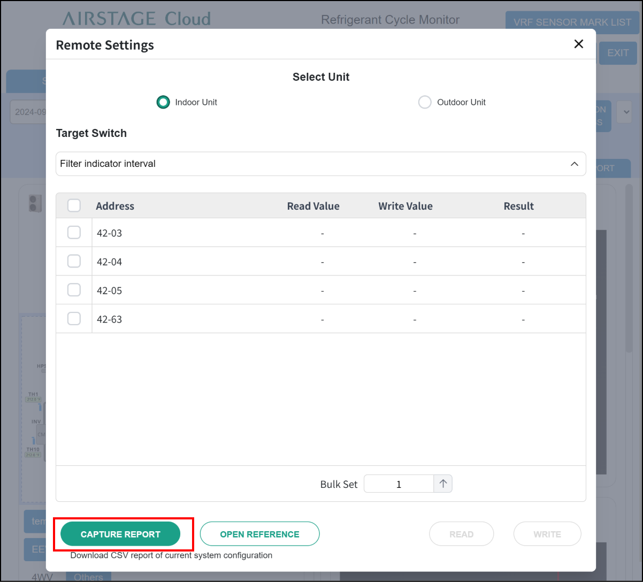Close the Remote Settings dialog
This screenshot has height=582, width=643.
point(578,44)
